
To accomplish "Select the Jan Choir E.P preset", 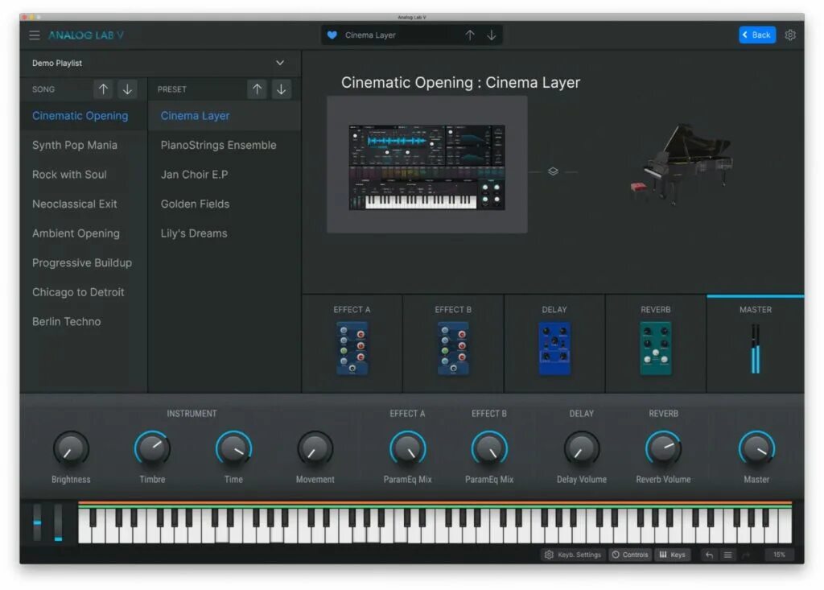I will [x=225, y=175].
